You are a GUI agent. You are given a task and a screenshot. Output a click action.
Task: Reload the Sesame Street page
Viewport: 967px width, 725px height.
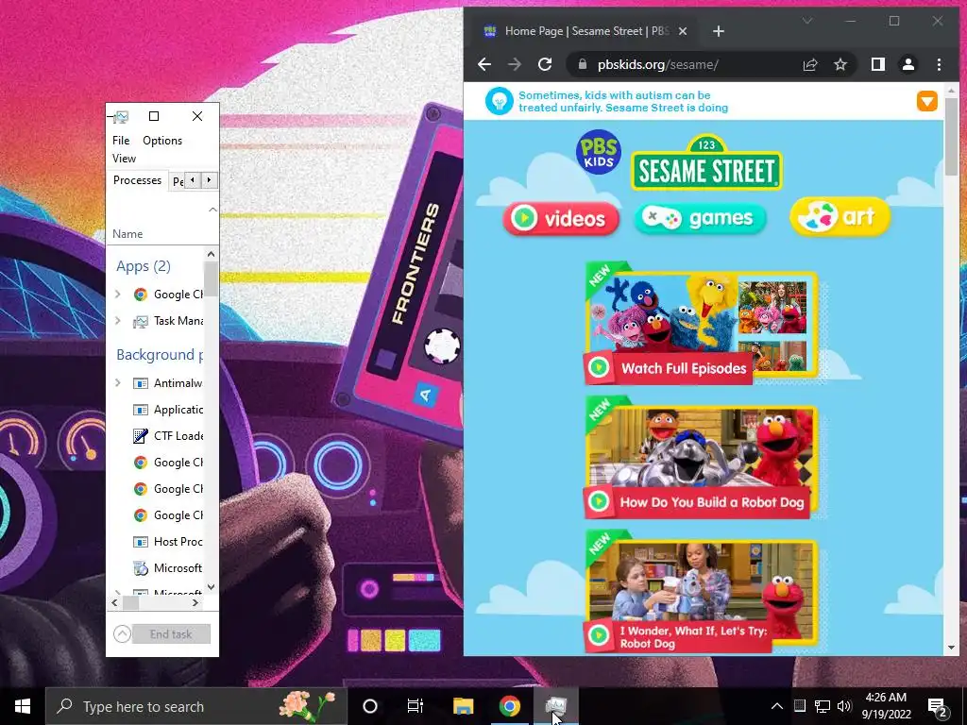point(545,64)
